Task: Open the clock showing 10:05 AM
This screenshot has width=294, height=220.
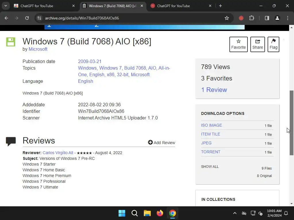Action: [274, 213]
